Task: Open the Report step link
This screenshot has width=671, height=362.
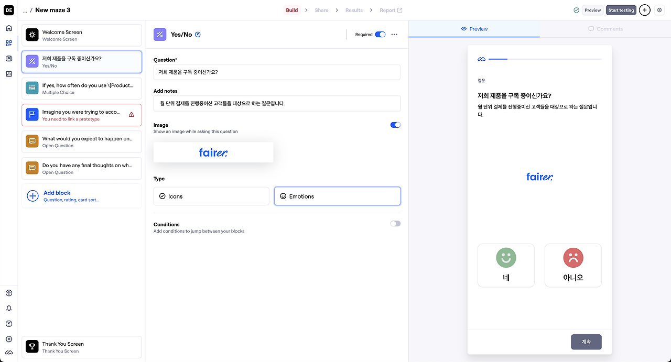Action: (x=391, y=10)
